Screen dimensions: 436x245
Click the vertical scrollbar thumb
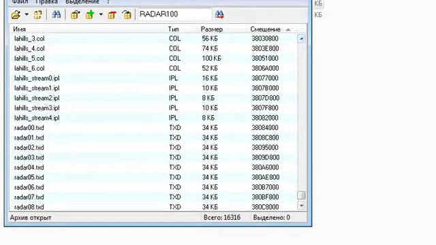(x=301, y=195)
